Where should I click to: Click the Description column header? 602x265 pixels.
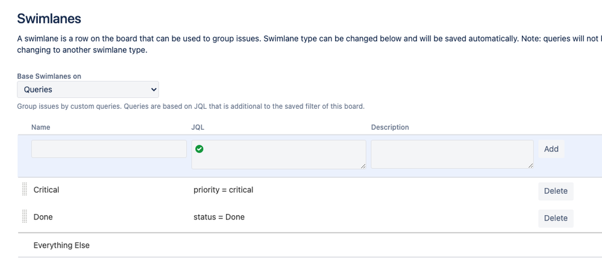[390, 127]
